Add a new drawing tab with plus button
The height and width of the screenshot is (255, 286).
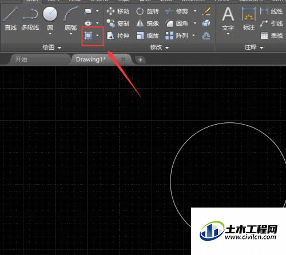pos(140,60)
